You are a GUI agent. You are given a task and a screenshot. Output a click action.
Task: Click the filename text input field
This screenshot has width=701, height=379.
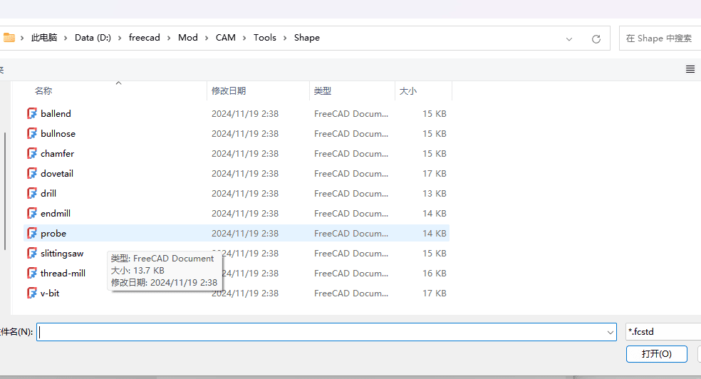(x=321, y=332)
